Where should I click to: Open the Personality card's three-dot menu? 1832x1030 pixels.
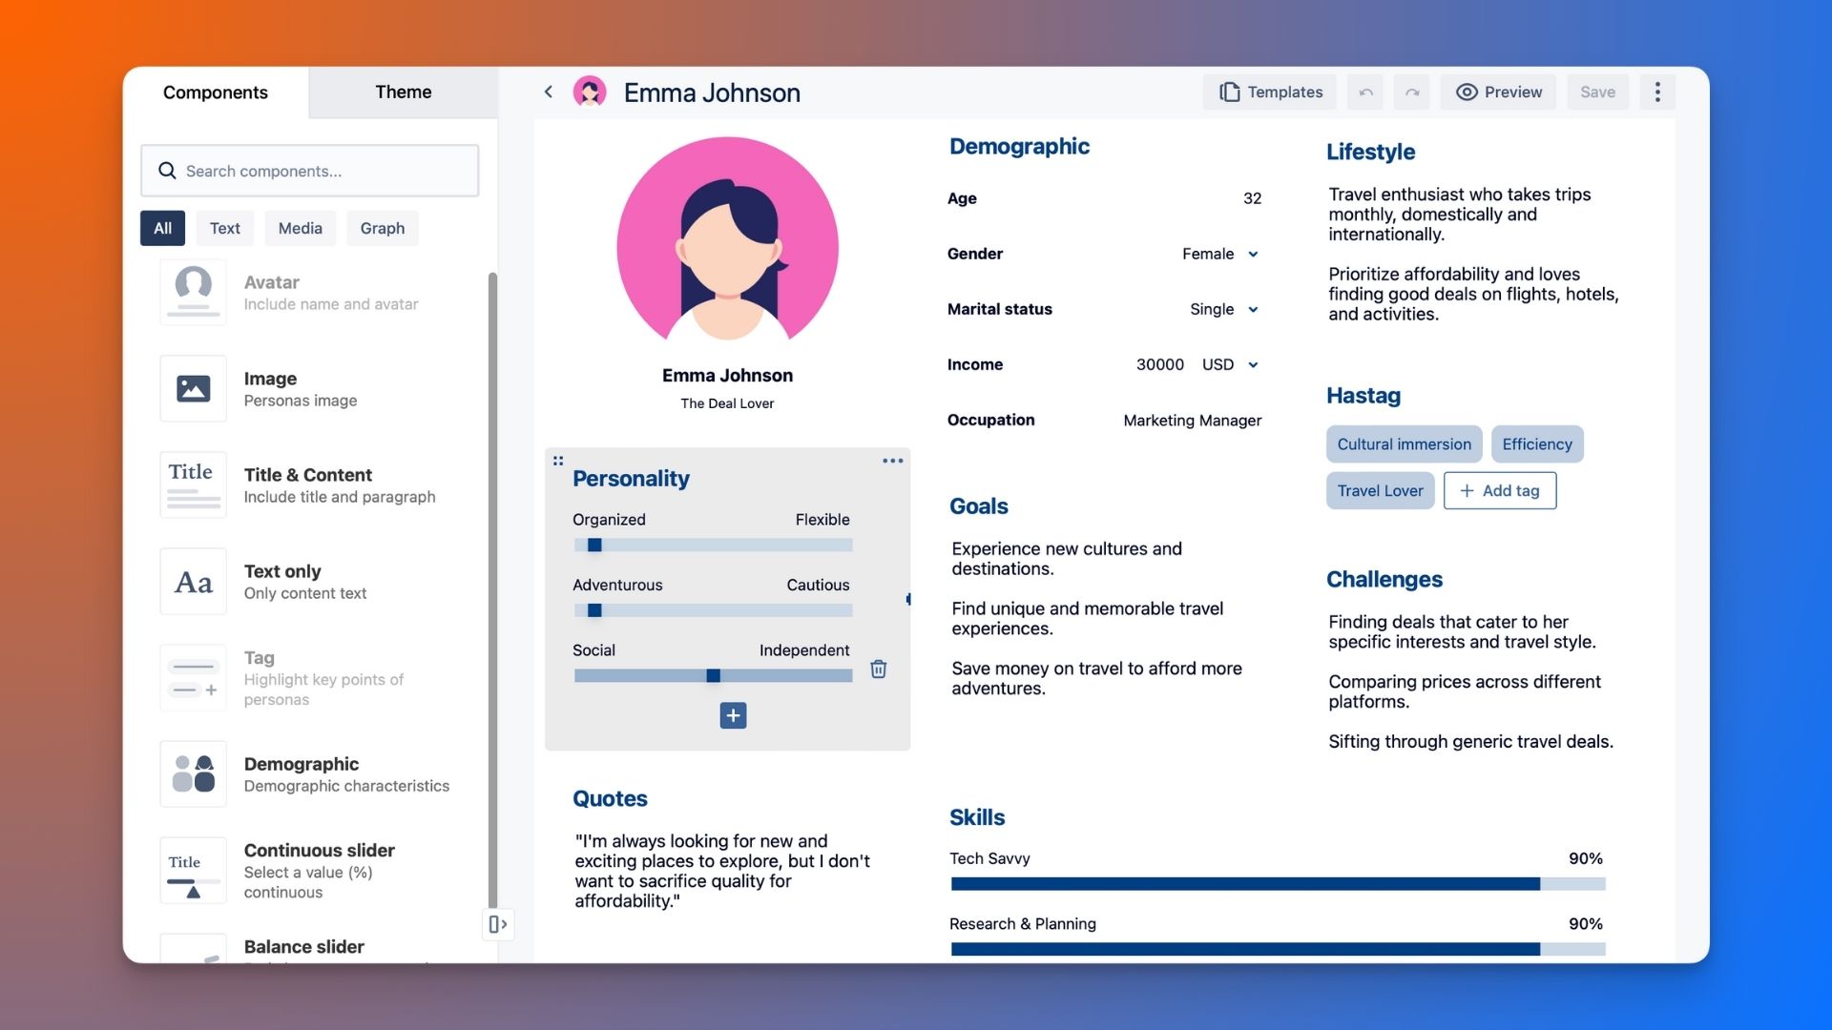coord(893,461)
